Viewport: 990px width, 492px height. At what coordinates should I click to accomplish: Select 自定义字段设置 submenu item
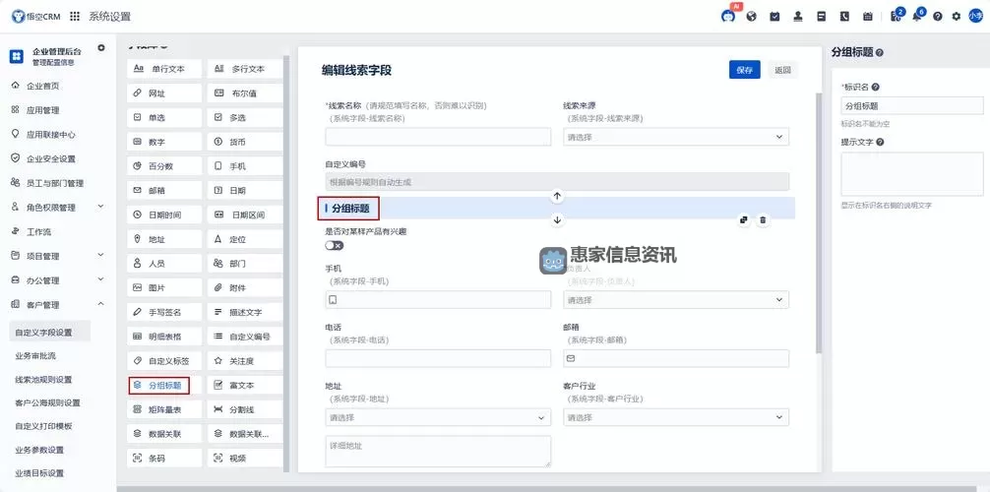point(49,333)
